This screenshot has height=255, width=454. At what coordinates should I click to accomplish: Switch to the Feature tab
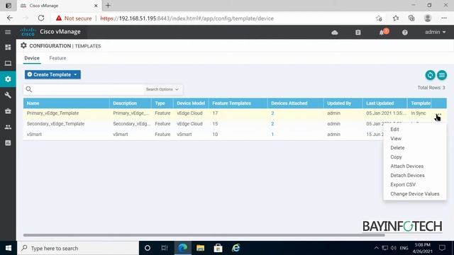(x=57, y=58)
